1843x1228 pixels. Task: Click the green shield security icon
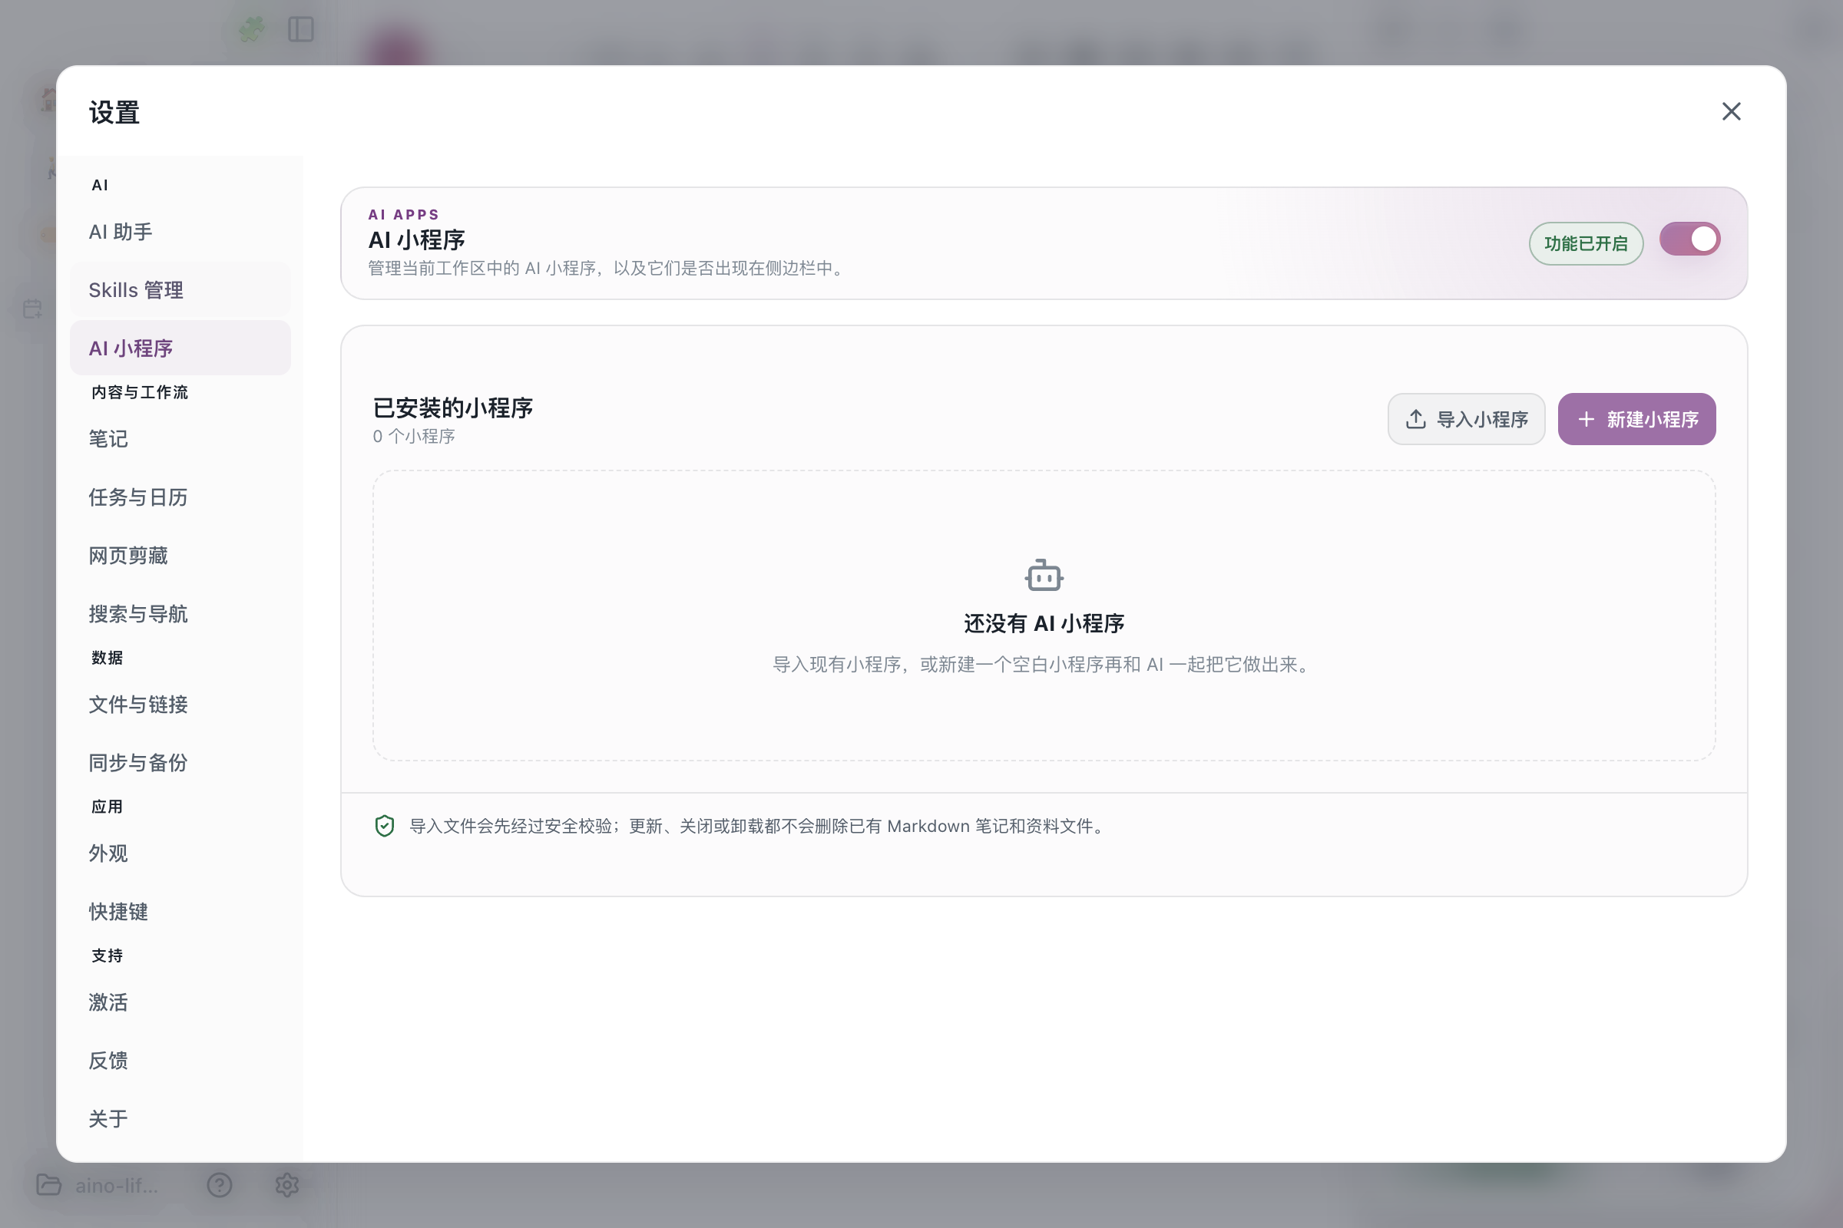tap(384, 826)
